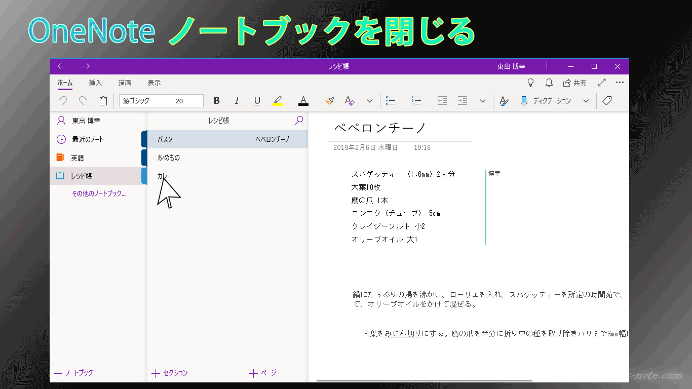Select font name box 游ゴシック
Screen dimensions: 692x389
[x=145, y=101]
